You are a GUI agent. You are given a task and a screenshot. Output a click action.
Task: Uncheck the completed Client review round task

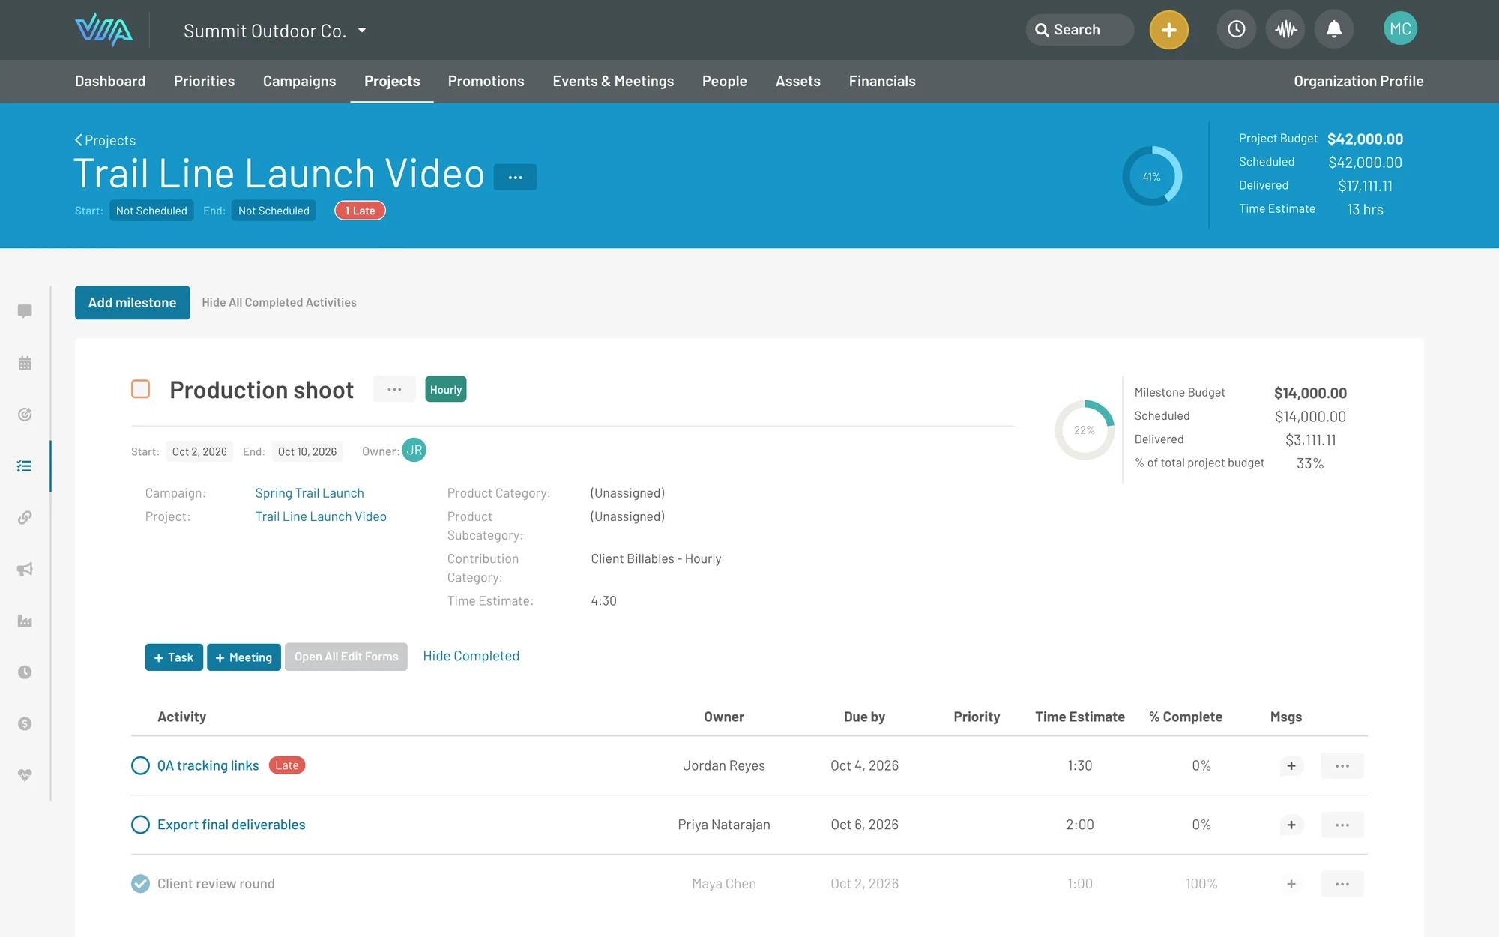140,884
